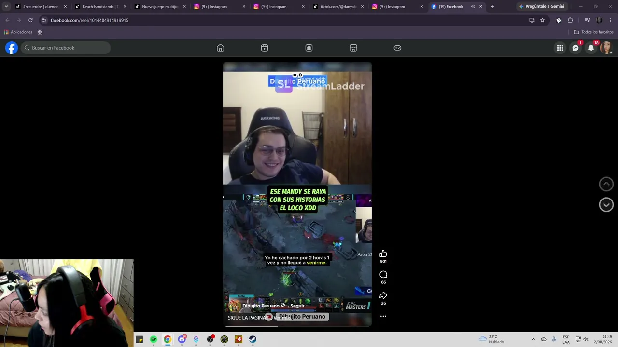
Task: Switch to the Nuevo juego multijugador tab
Action: pyautogui.click(x=160, y=7)
